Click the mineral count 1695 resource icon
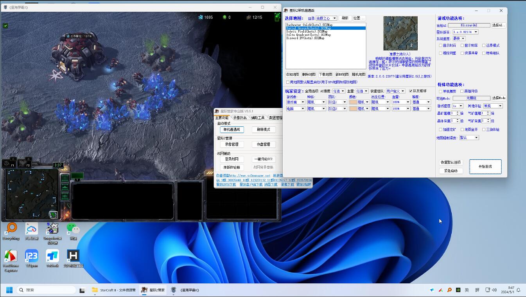526x297 pixels. (201, 17)
